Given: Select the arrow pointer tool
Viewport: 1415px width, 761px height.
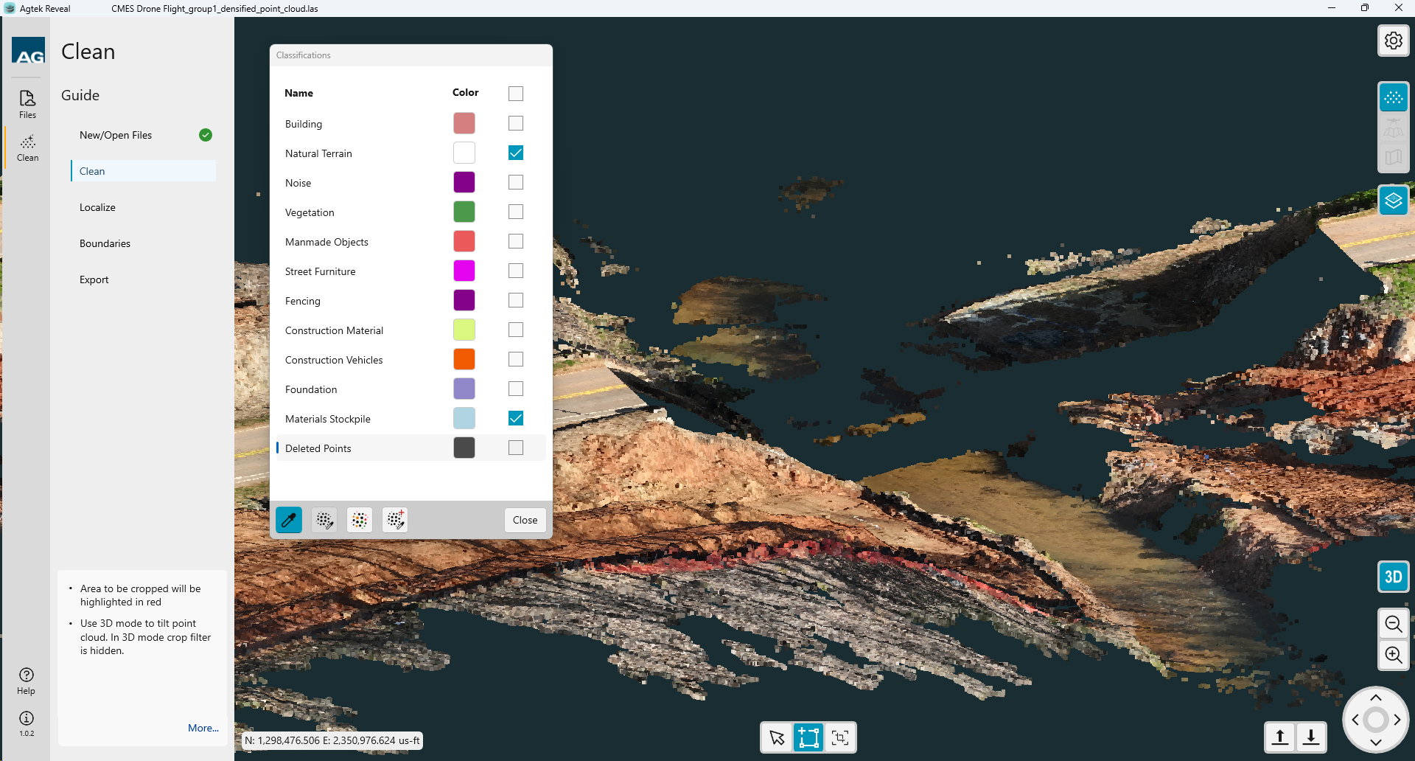Looking at the screenshot, I should click(x=777, y=737).
